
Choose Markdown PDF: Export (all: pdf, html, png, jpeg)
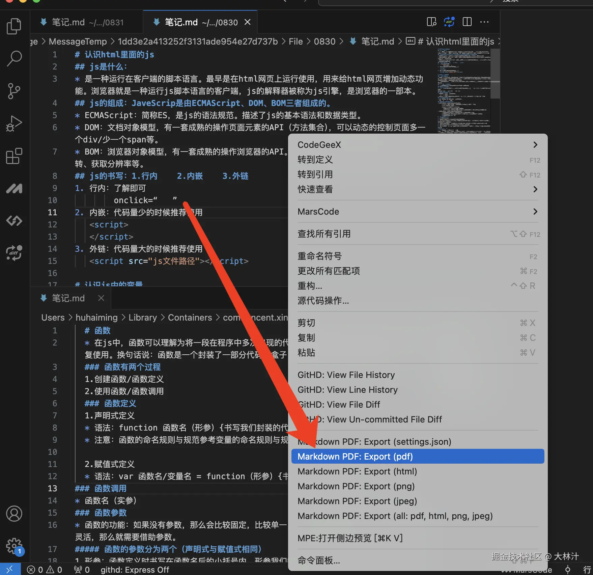pyautogui.click(x=418, y=516)
